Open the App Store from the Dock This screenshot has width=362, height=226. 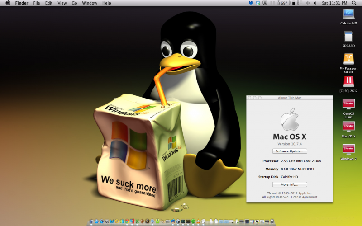point(96,221)
